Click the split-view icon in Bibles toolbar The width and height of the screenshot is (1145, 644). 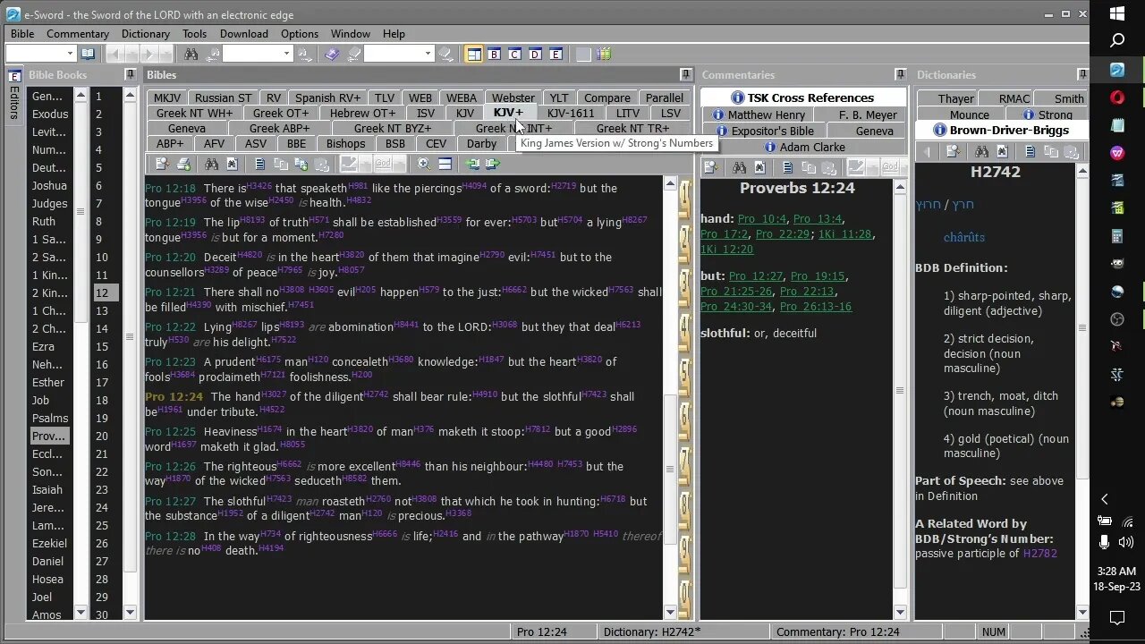445,164
